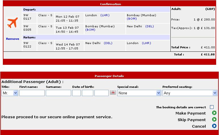Open the LHR link on flight 9W 0117
Viewport: 219px width, 135px height.
105,15
